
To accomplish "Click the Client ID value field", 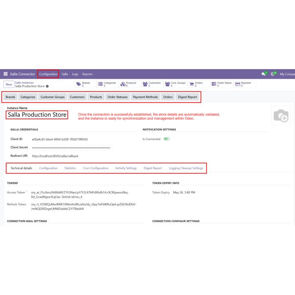I will coord(60,139).
